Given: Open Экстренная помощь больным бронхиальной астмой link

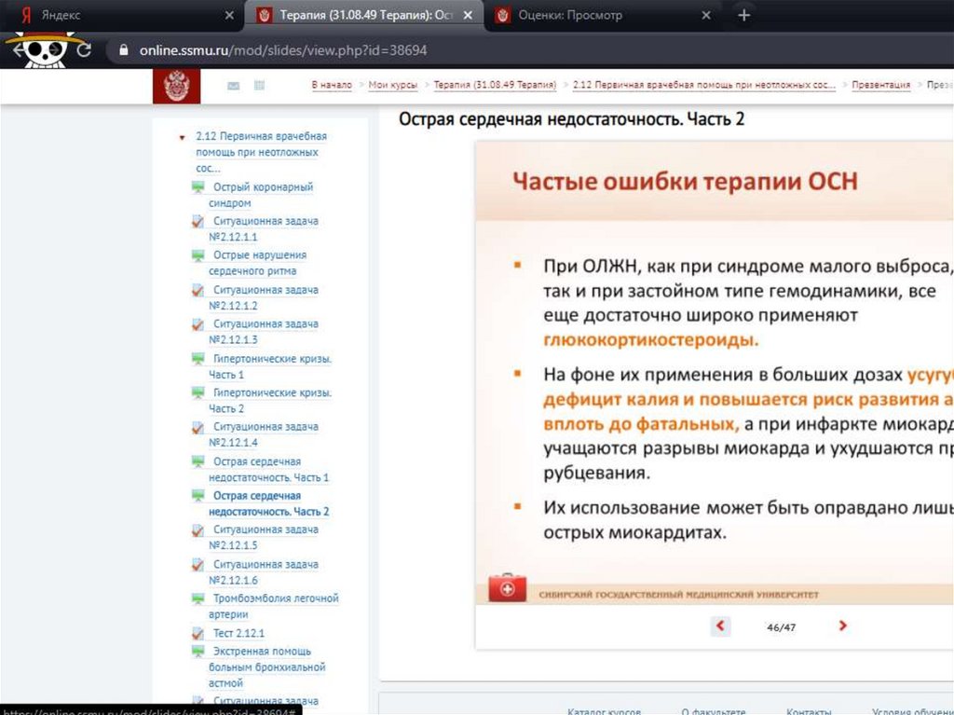Looking at the screenshot, I should [267, 667].
